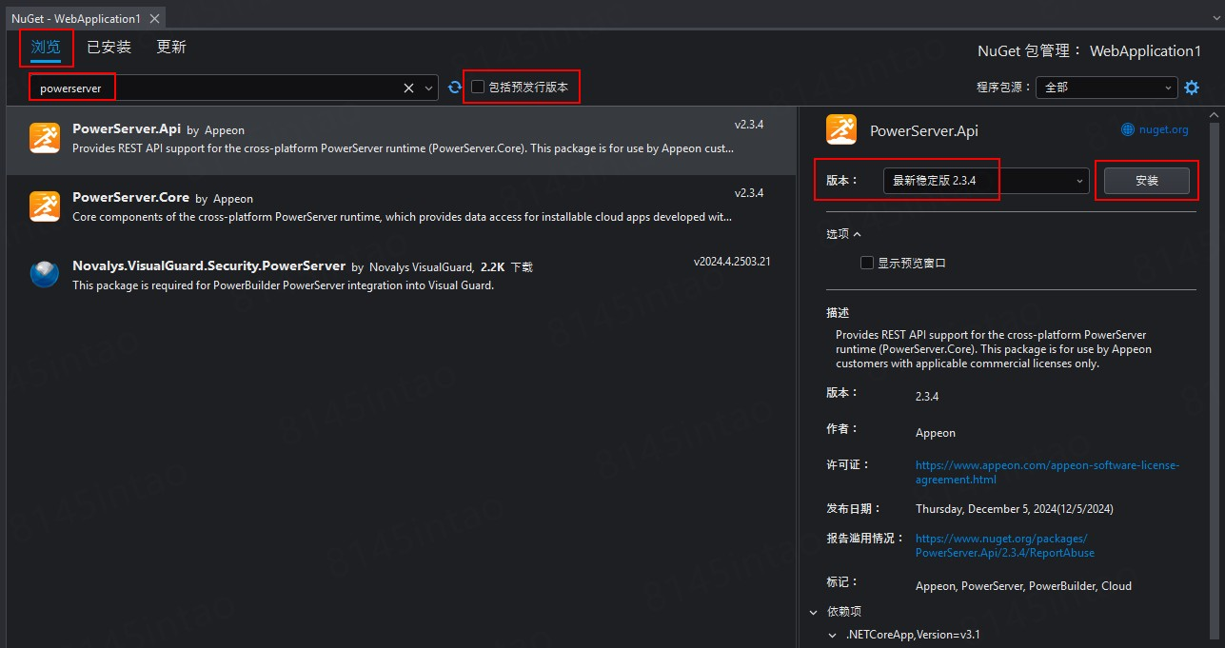Click the tags text Appeon, PowerServer, PowerBuilder, Cloud

coord(1023,586)
